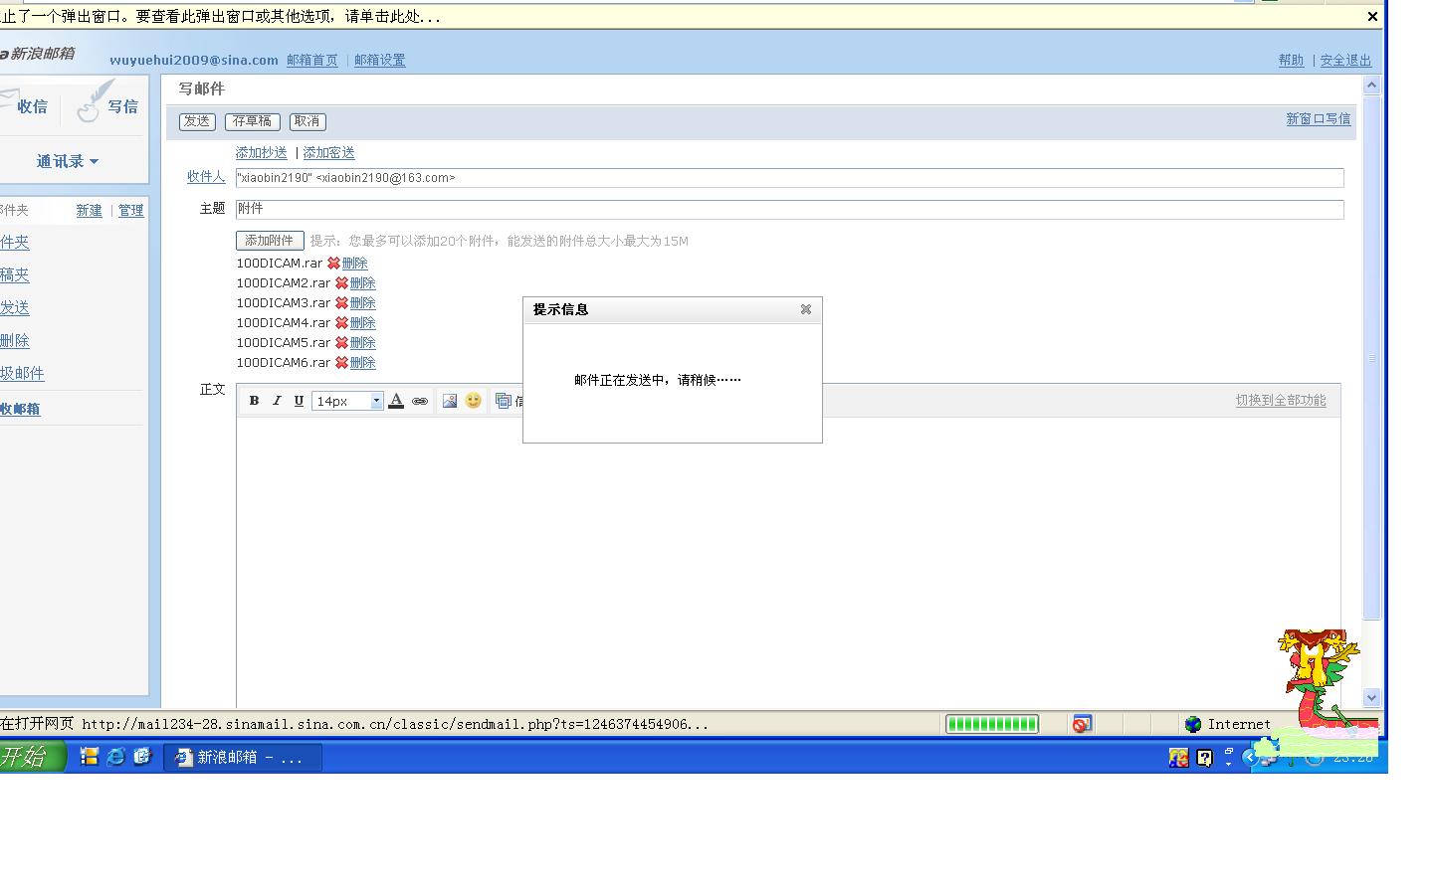This screenshot has height=895, width=1433.
Task: Apply underline formatting in the editor
Action: [x=299, y=401]
